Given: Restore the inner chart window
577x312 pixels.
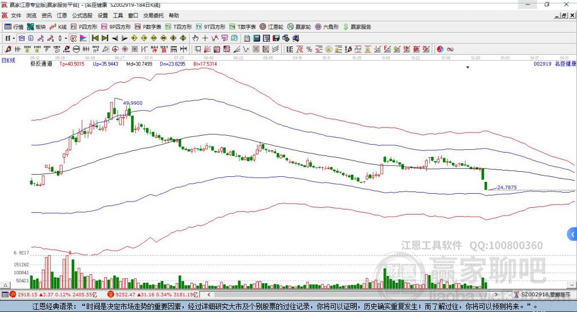Looking at the screenshot, I should pyautogui.click(x=565, y=15).
